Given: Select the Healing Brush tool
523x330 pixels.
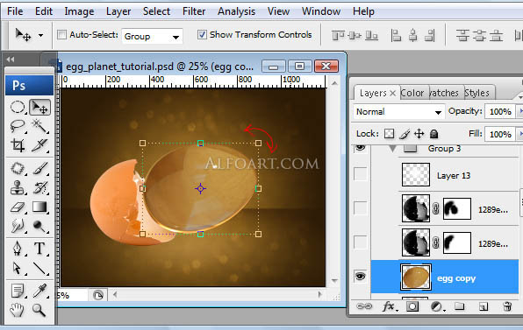Looking at the screenshot, I should (x=18, y=168).
